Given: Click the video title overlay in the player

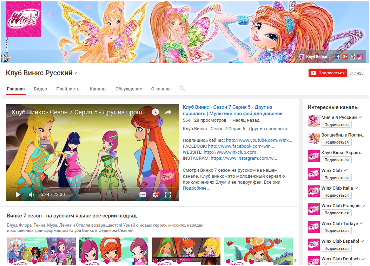Looking at the screenshot, I should pyautogui.click(x=79, y=112).
